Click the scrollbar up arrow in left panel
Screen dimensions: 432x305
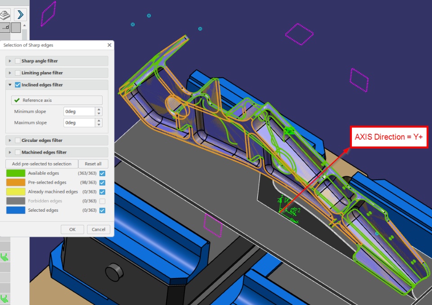pos(24,25)
